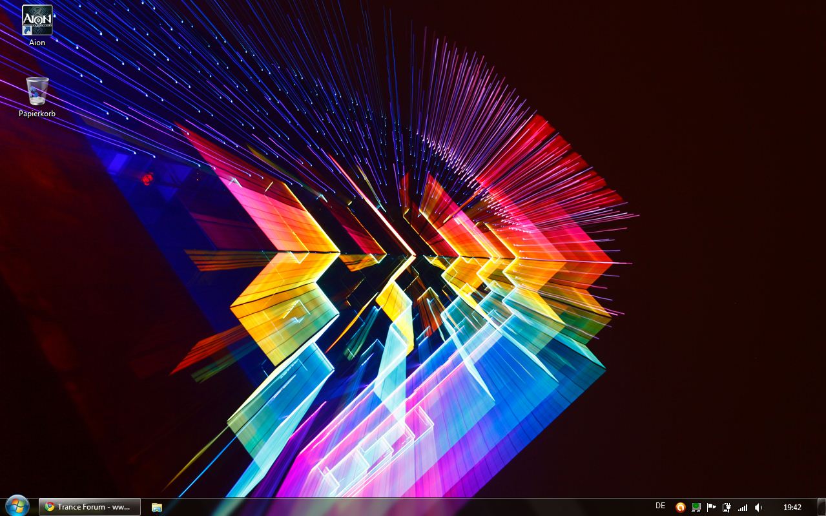Image resolution: width=826 pixels, height=516 pixels.
Task: Click Chrome logo on Trance Forum button
Action: tap(49, 507)
